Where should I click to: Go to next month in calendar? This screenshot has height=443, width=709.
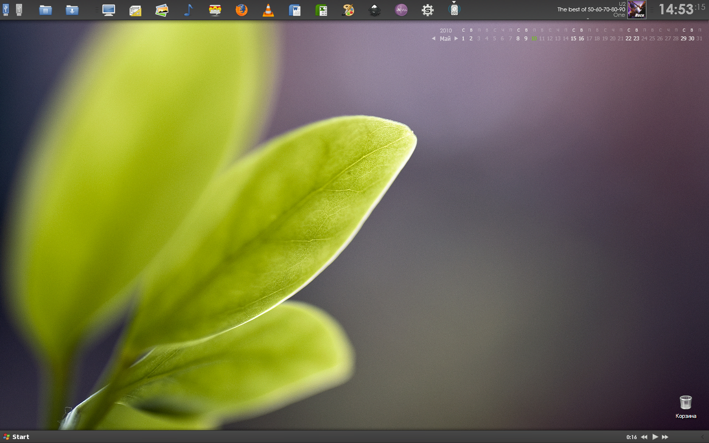click(456, 38)
